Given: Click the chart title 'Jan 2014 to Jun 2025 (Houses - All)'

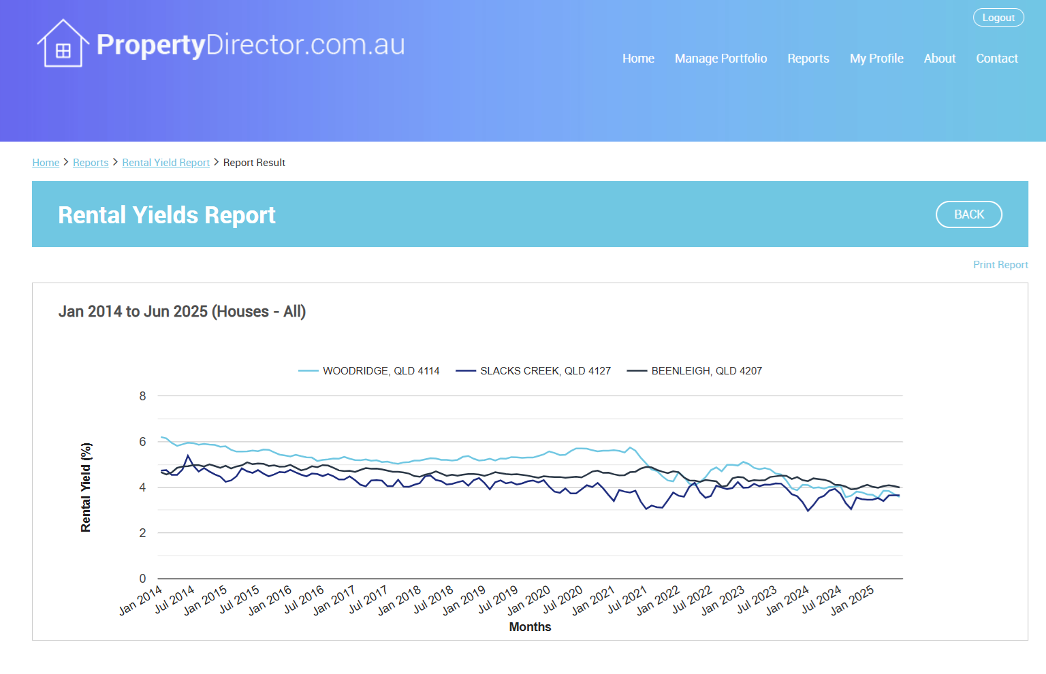Looking at the screenshot, I should (182, 312).
